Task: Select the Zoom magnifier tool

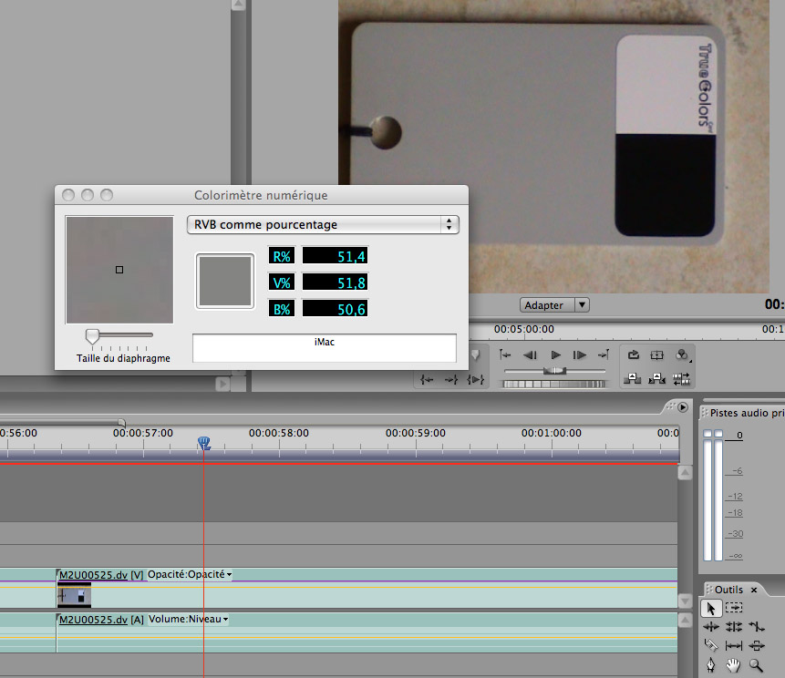Action: (756, 665)
